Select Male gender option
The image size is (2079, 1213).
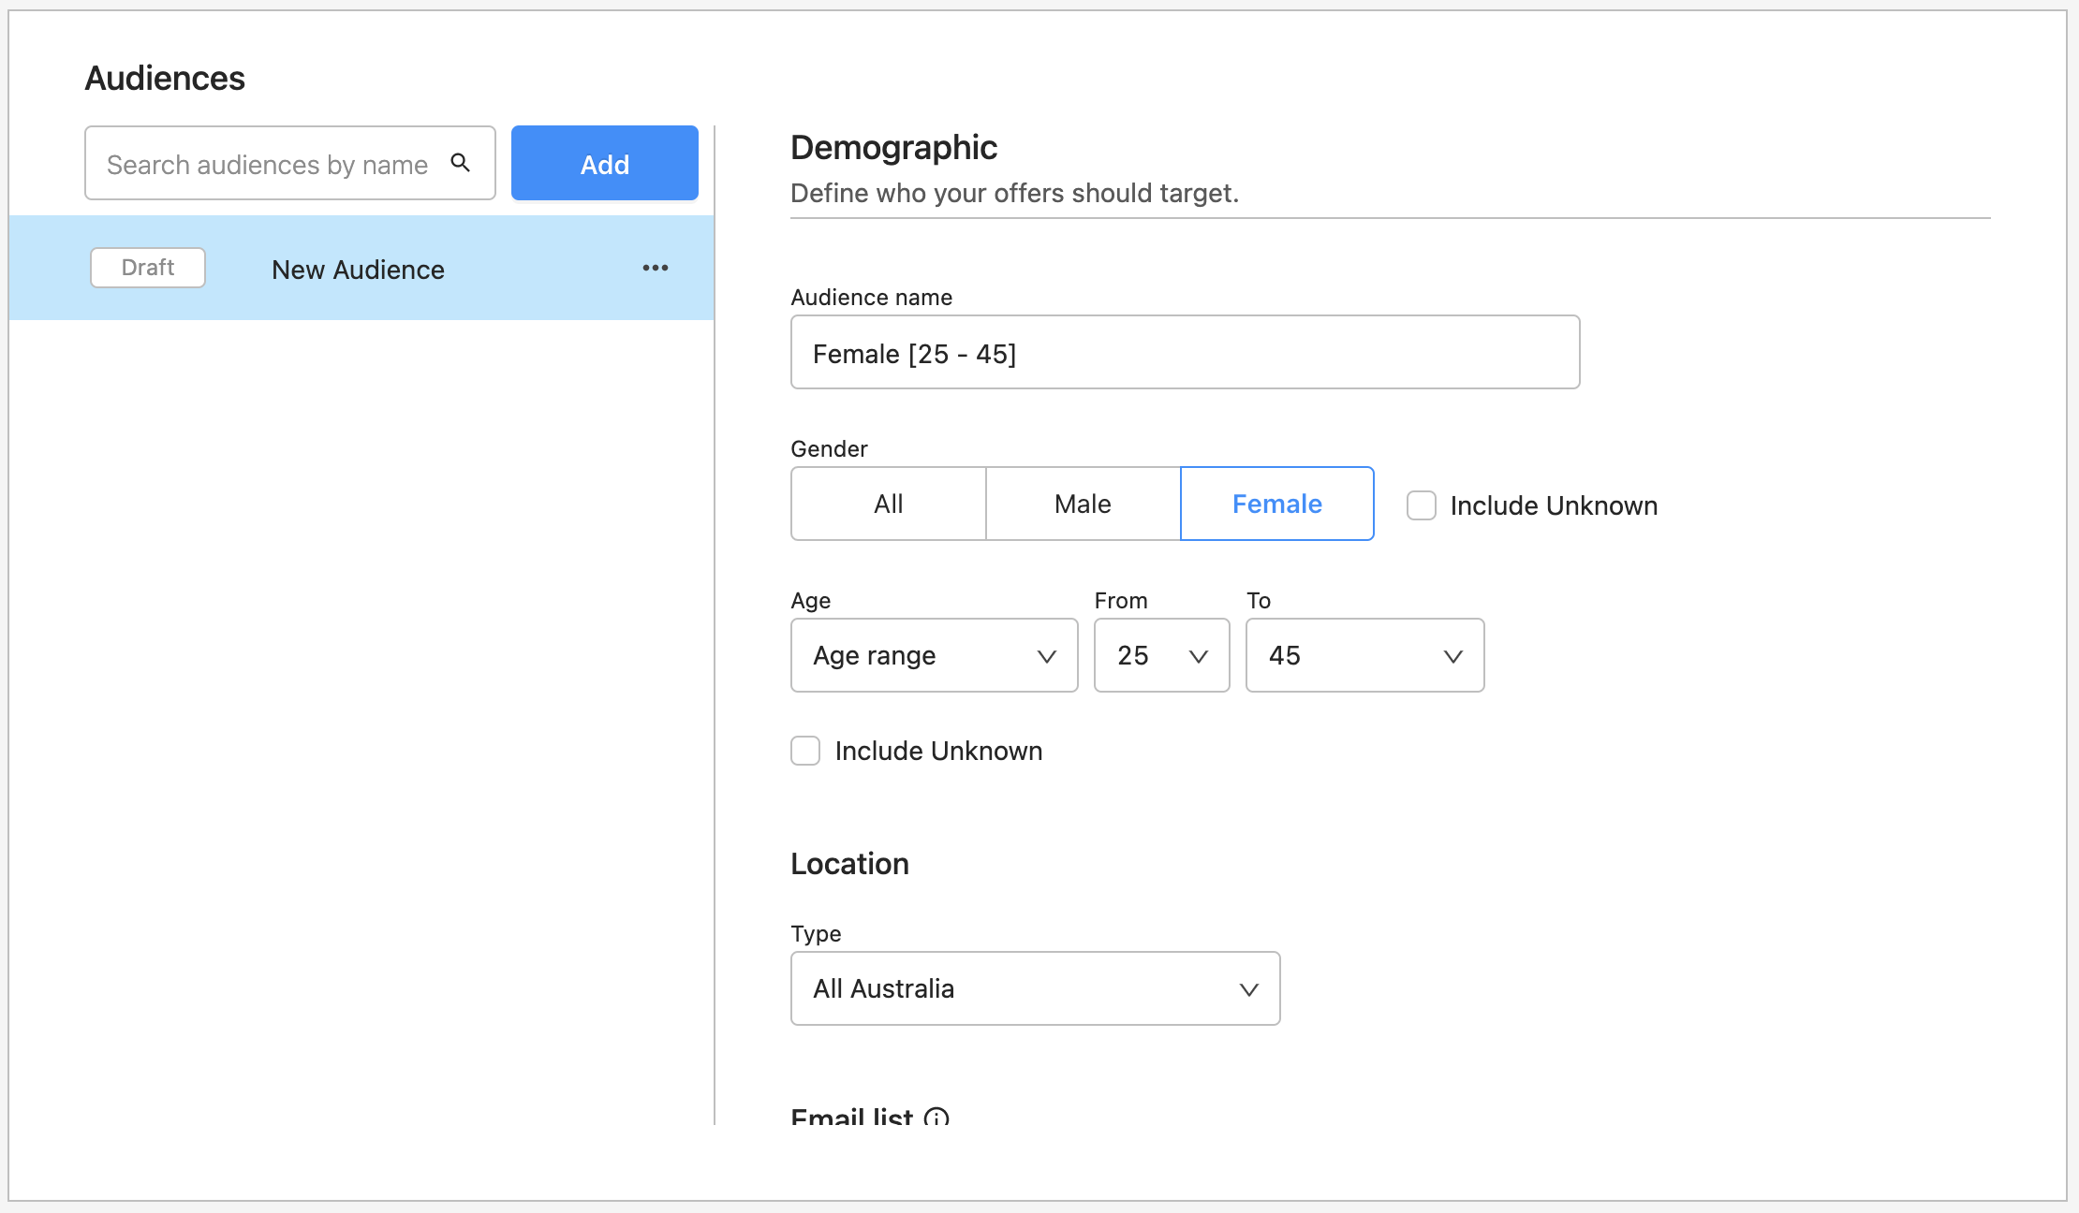1084,504
